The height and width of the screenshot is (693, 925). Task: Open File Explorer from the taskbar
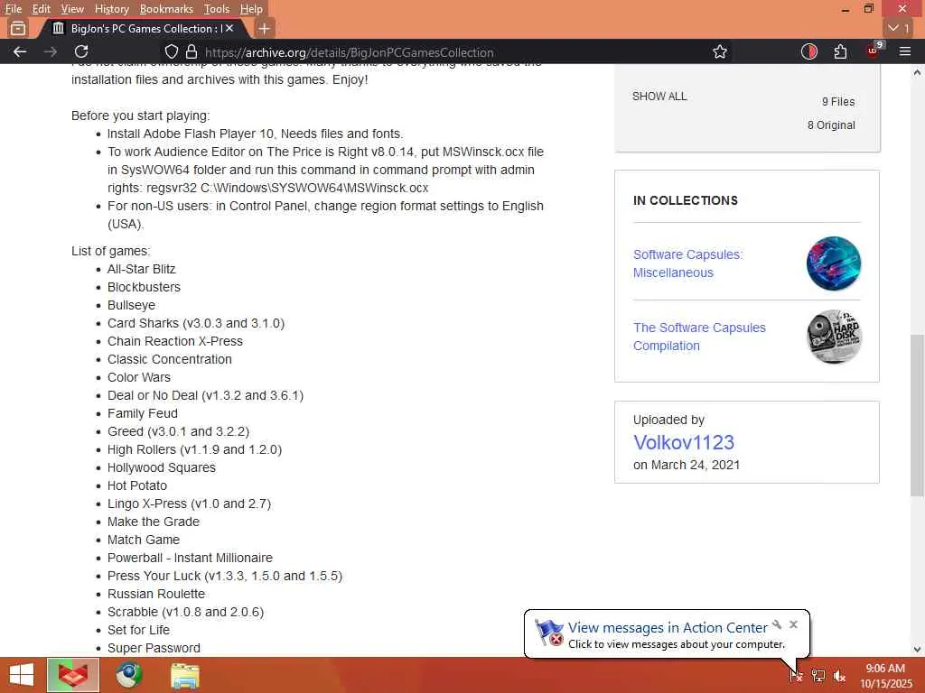coord(185,675)
